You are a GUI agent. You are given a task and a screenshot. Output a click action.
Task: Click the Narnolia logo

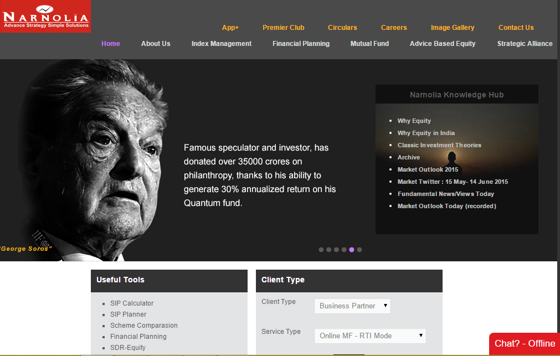click(45, 17)
